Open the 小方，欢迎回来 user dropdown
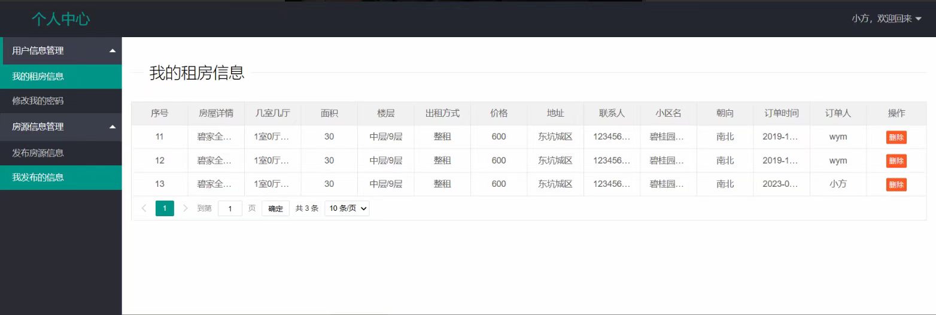 click(x=886, y=19)
